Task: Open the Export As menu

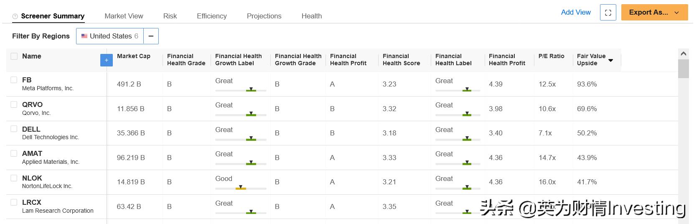Action: click(648, 13)
